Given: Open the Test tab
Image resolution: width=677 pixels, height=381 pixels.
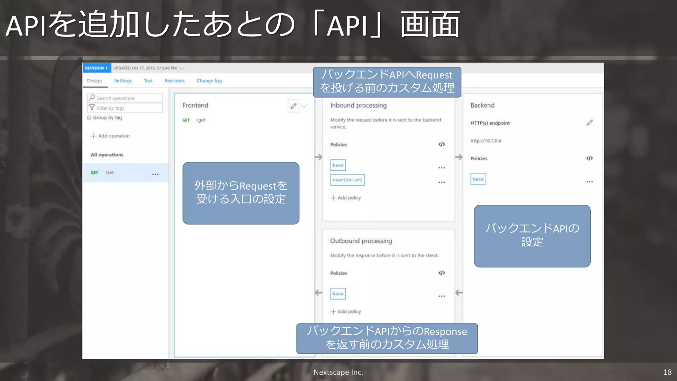Looking at the screenshot, I should (x=148, y=81).
